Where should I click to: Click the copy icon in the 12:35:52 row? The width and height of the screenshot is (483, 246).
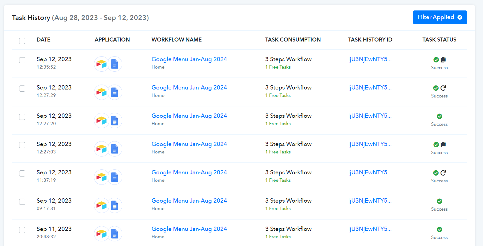coord(443,60)
